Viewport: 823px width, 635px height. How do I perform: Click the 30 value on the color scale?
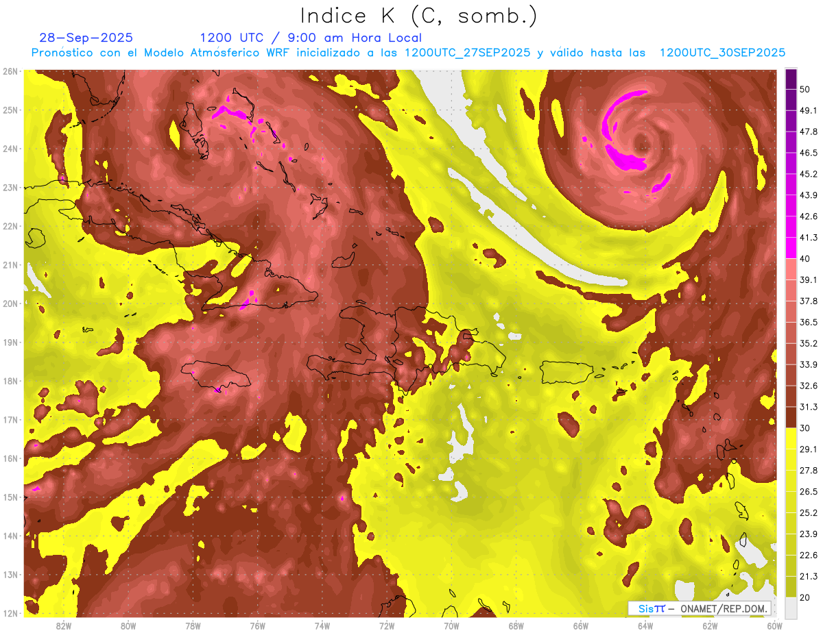(x=805, y=428)
